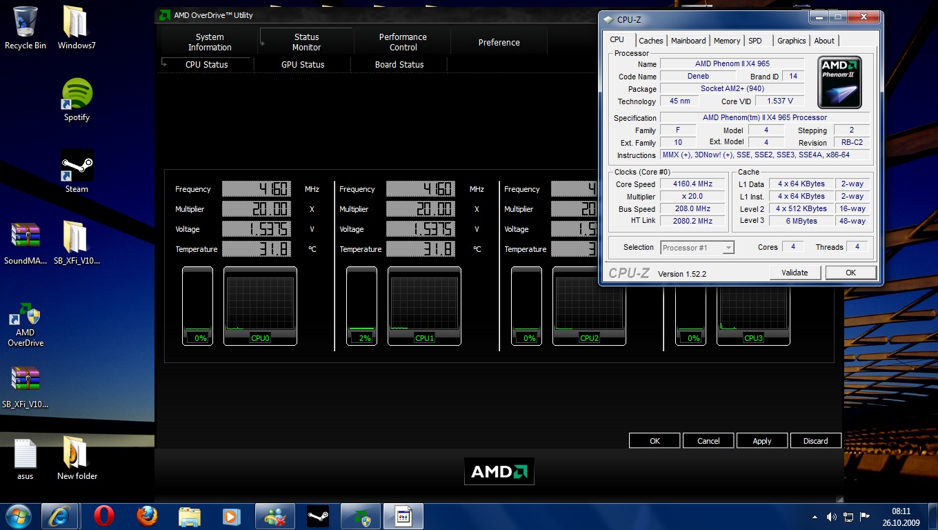
Task: Click the CPU0 frequency readout 4160
Action: point(257,189)
